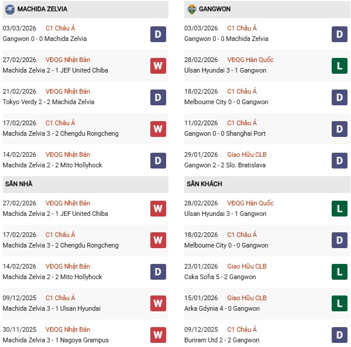Click the Machida Zelvia club logo

(x=9, y=9)
